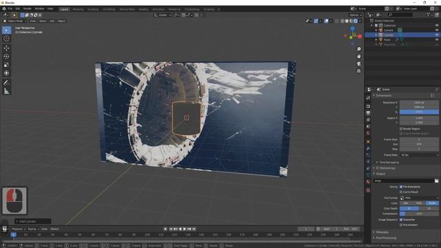The width and height of the screenshot is (441, 248).
Task: Expand the Time Remapping section
Action: click(x=387, y=163)
